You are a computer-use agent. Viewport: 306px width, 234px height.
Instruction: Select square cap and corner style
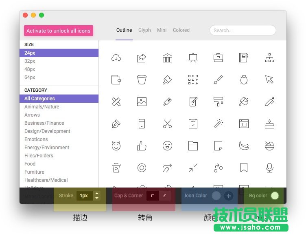coord(153,196)
